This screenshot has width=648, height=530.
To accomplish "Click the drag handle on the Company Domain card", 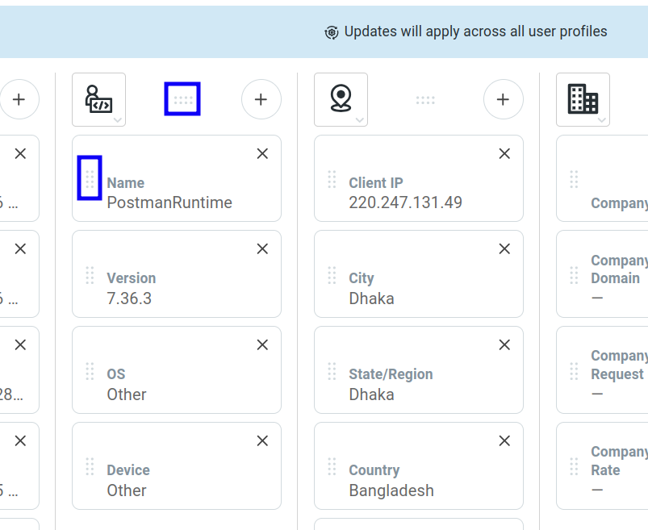I will coord(574,273).
